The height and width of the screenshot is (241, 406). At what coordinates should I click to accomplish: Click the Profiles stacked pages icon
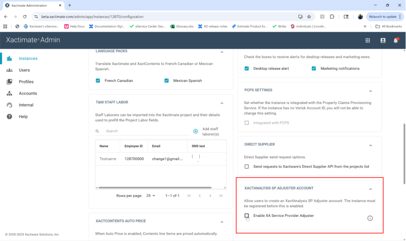(9, 82)
